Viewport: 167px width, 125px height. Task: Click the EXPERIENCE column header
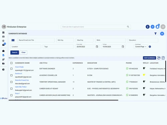78,63
